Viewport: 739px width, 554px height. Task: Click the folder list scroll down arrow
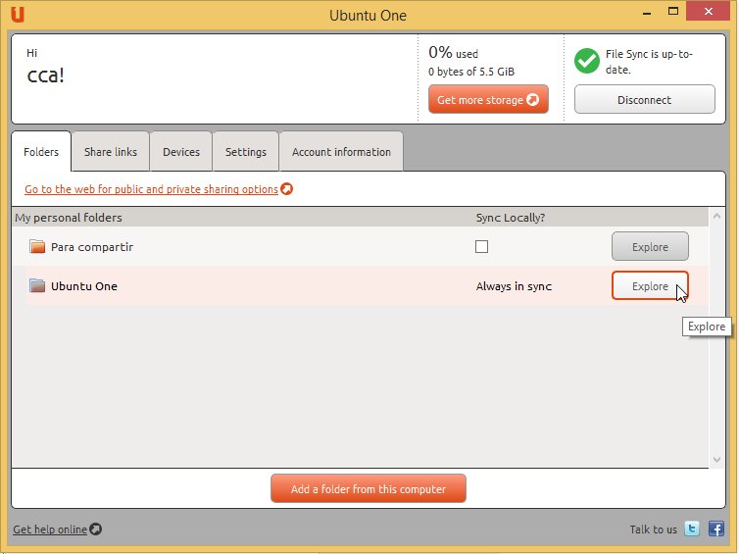(716, 459)
